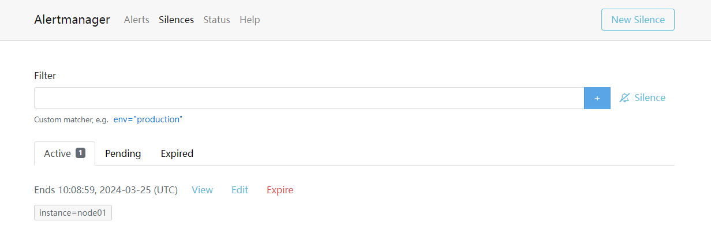Open the Alerts page
This screenshot has height=240, width=711.
pyautogui.click(x=137, y=20)
